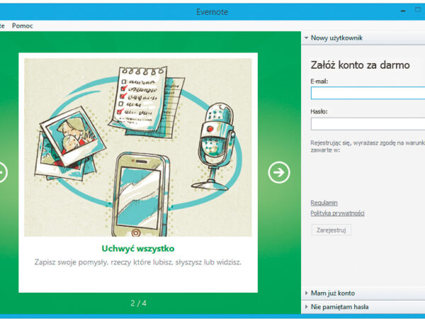Click the Uchwyć wszystko slide heading

coord(138,248)
